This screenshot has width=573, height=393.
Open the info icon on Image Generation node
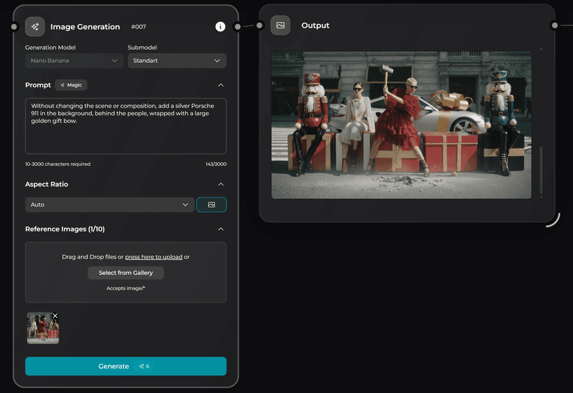pos(220,26)
